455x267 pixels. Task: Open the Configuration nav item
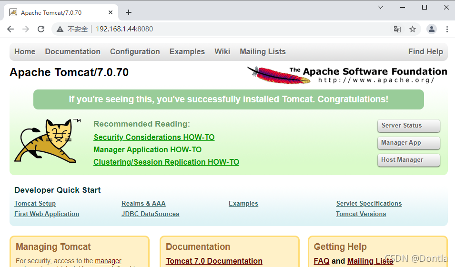click(135, 51)
